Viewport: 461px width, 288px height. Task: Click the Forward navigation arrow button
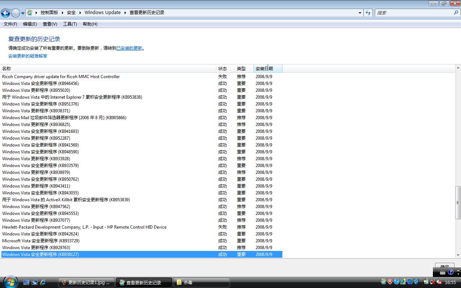(x=15, y=13)
